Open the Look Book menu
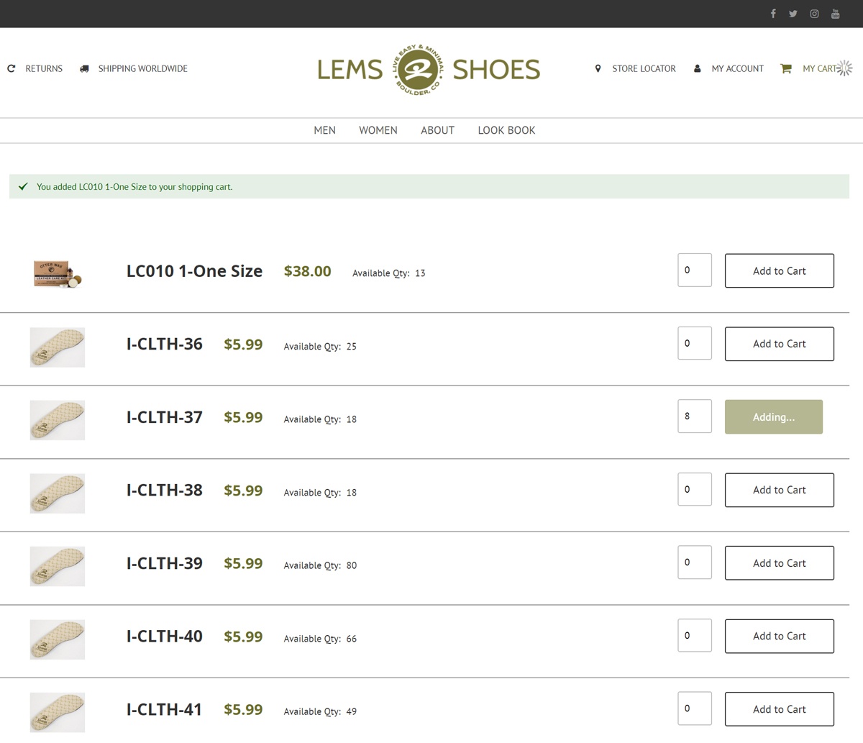Viewport: 863px width, 743px height. point(506,130)
